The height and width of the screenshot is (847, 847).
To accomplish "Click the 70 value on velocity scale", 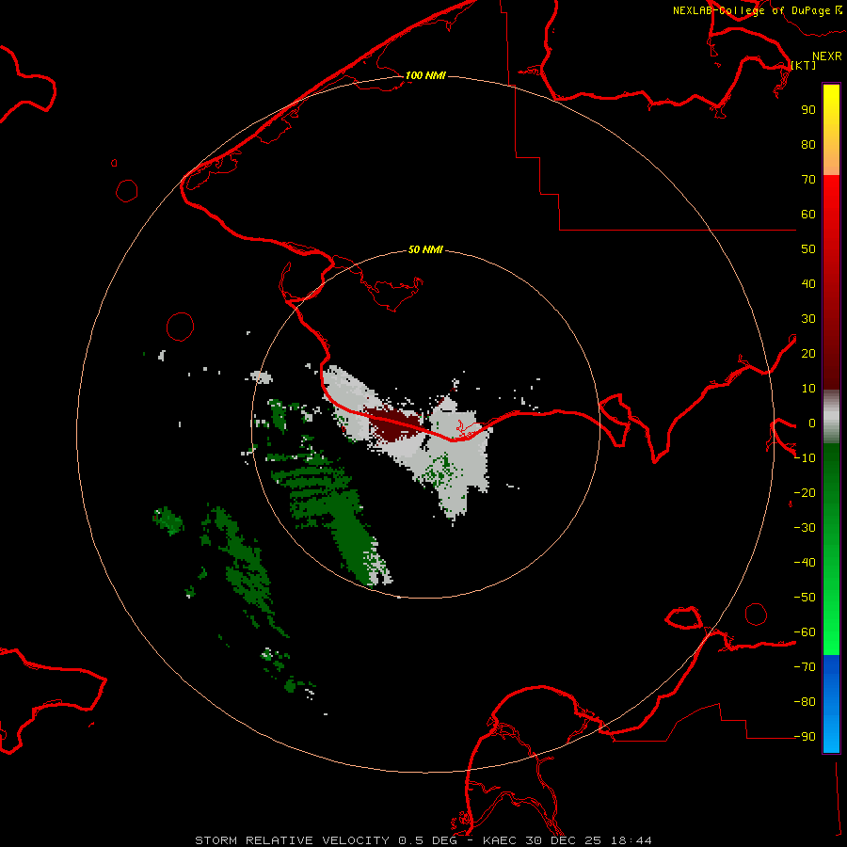I will [808, 180].
